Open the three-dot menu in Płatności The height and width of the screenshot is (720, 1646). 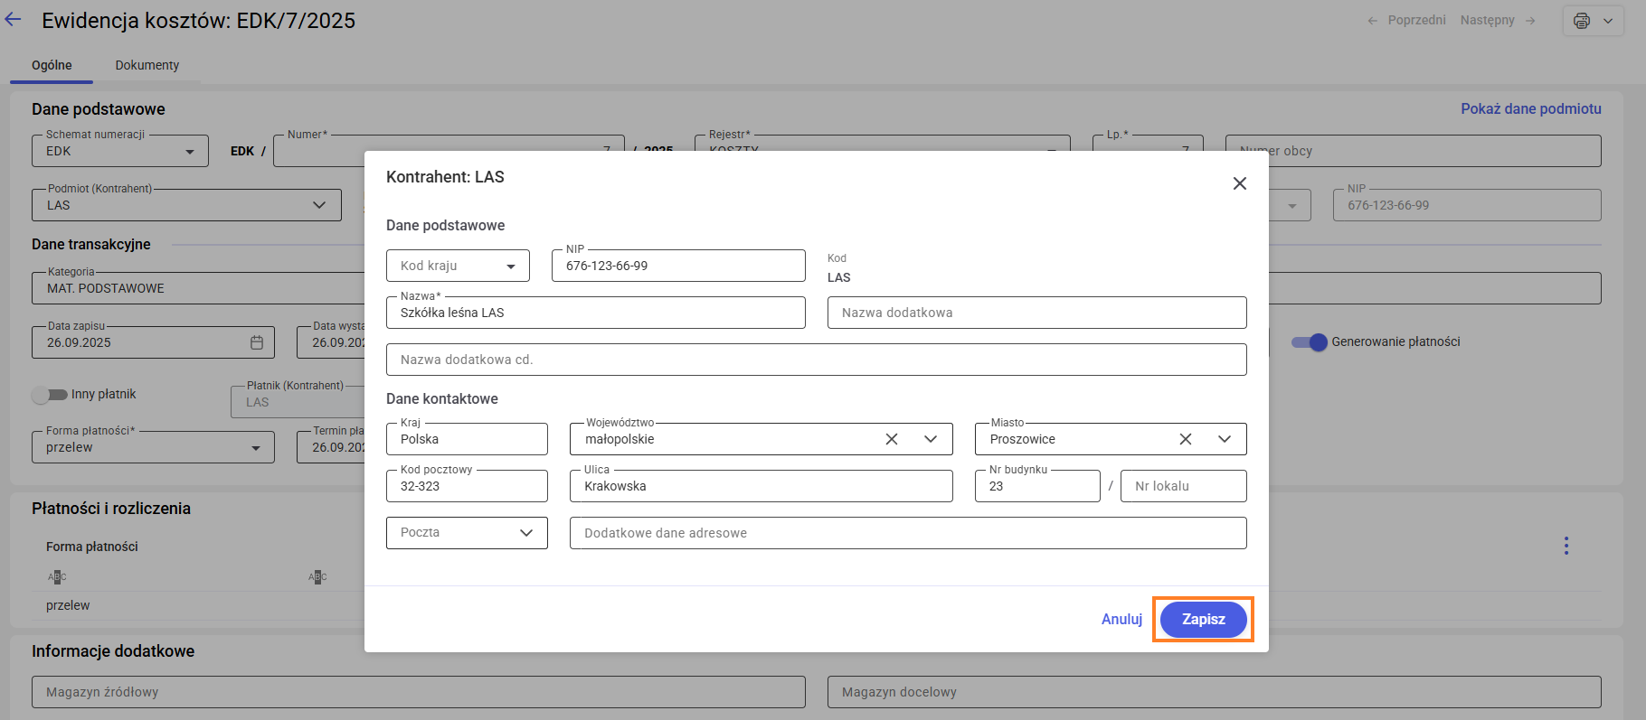pos(1566,546)
